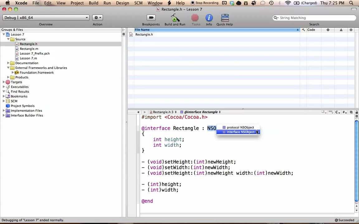Select Lesson 7_Prefix.pch in the Source group

point(35,54)
